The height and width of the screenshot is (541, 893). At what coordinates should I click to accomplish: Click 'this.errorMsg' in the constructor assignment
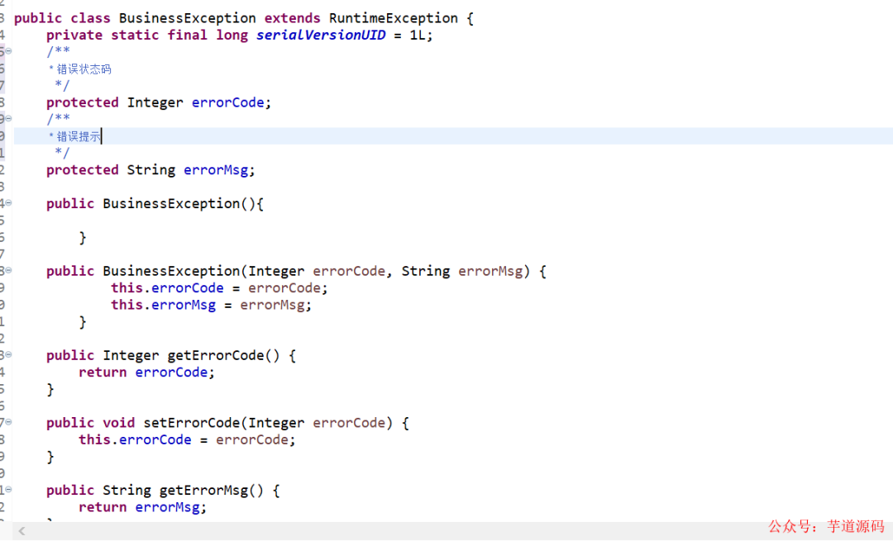click(x=164, y=305)
